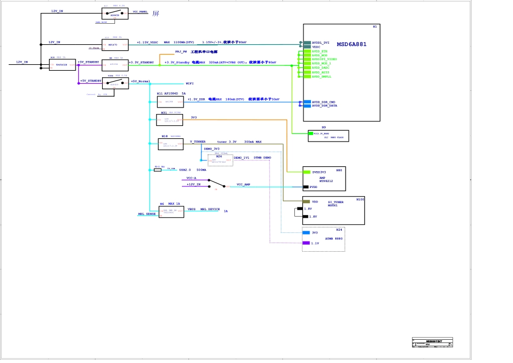Viewport: 513px width, 363px height.
Task: Click the +5V_Normal load switch block
Action: pyautogui.click(x=115, y=83)
